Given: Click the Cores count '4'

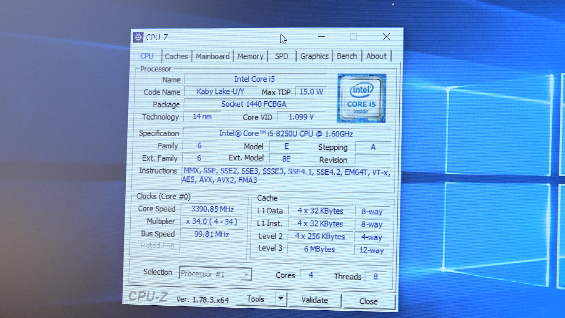Looking at the screenshot, I should coord(311,275).
